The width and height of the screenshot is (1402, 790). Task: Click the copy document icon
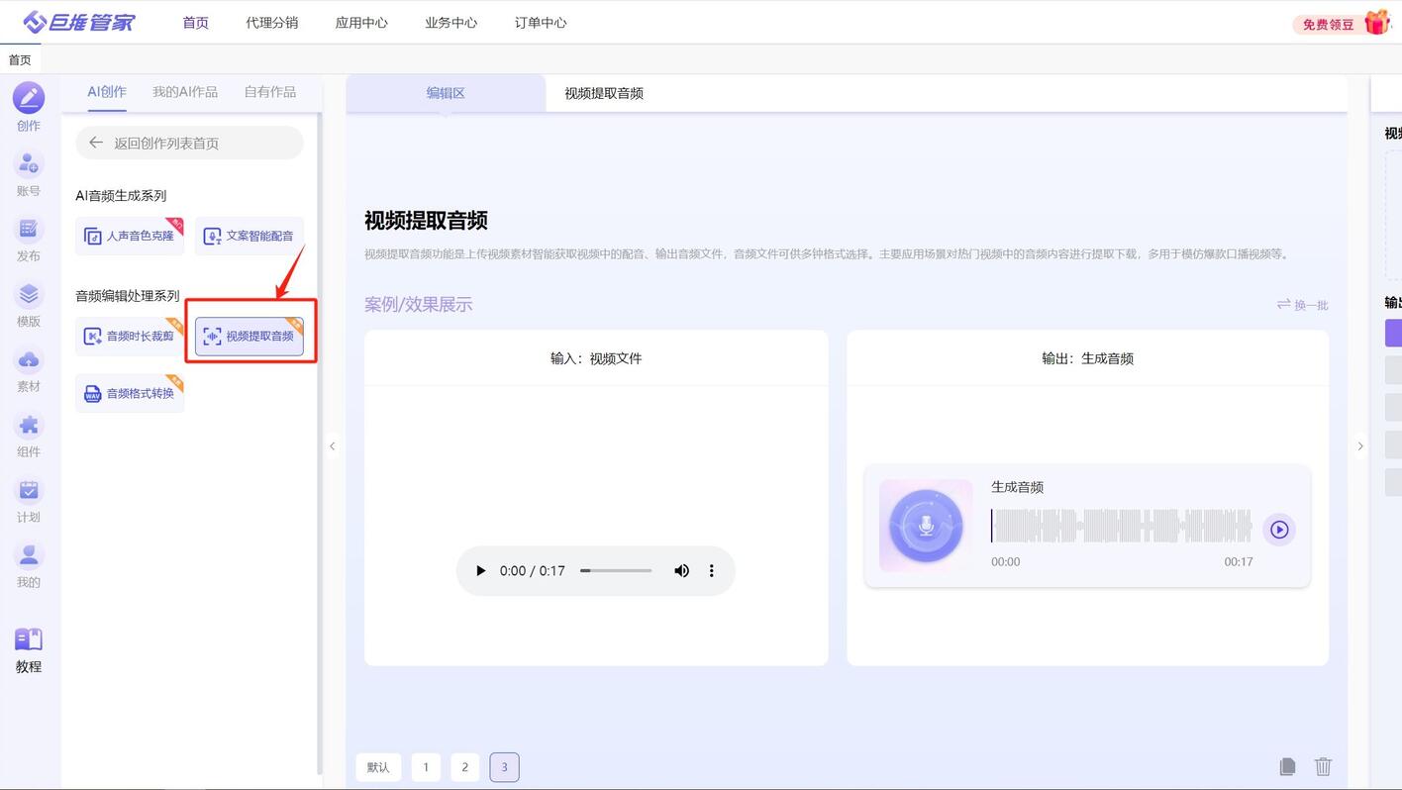click(x=1287, y=766)
